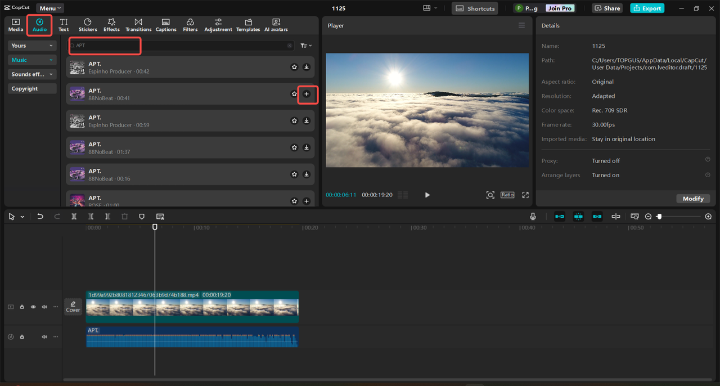Click the timeline zoom slider handle

[659, 217]
